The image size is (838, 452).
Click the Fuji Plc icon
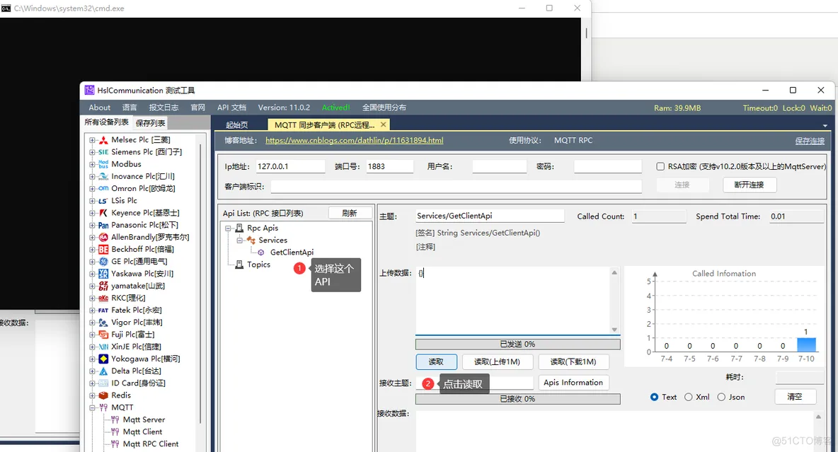click(x=103, y=335)
